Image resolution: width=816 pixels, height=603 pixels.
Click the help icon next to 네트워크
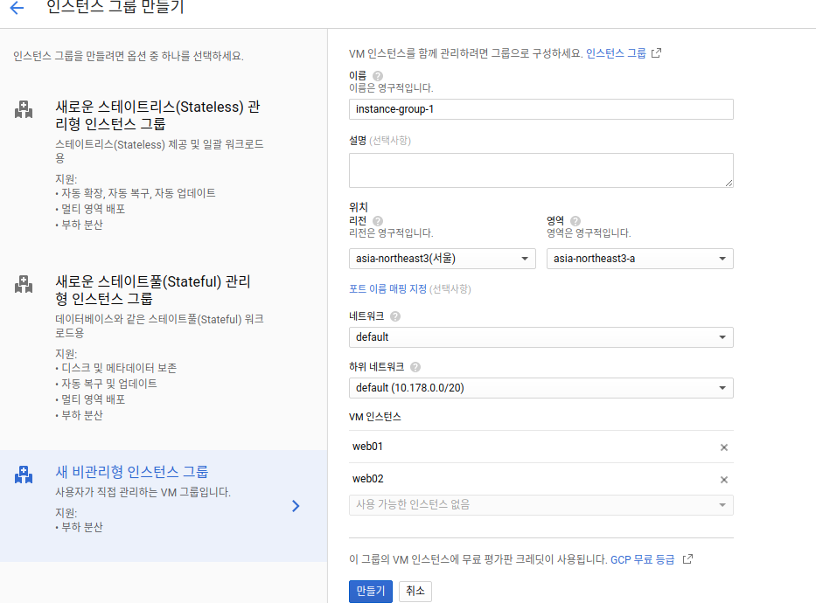pos(395,316)
